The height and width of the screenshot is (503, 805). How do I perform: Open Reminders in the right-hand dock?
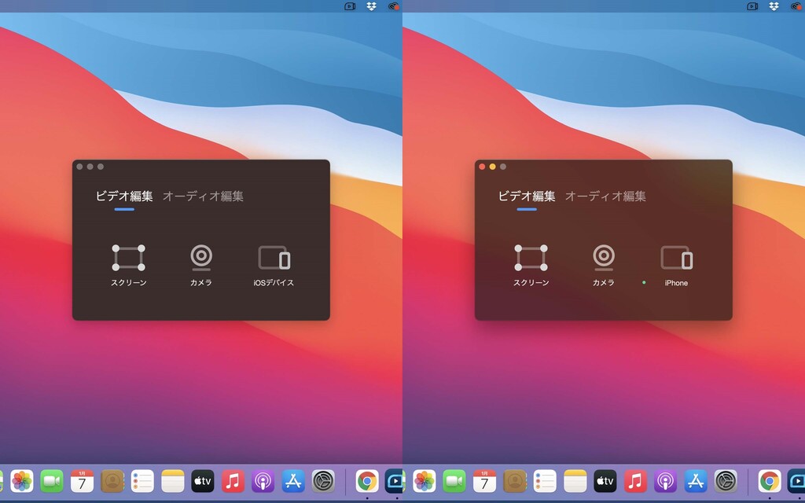545,482
